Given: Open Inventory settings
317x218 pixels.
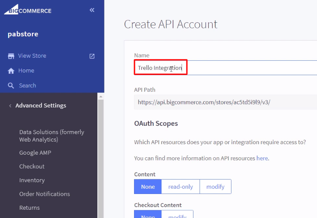Looking at the screenshot, I should (32, 180).
